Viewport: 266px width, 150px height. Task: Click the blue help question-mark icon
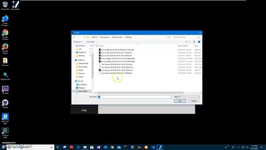tap(199, 42)
